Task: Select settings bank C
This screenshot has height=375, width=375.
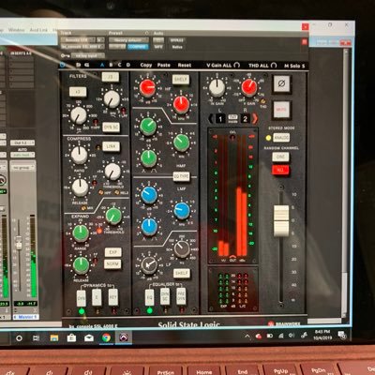Action: [119, 65]
